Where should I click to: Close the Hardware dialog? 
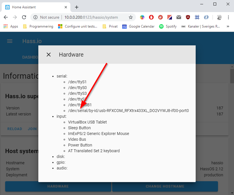pyautogui.click(x=48, y=54)
